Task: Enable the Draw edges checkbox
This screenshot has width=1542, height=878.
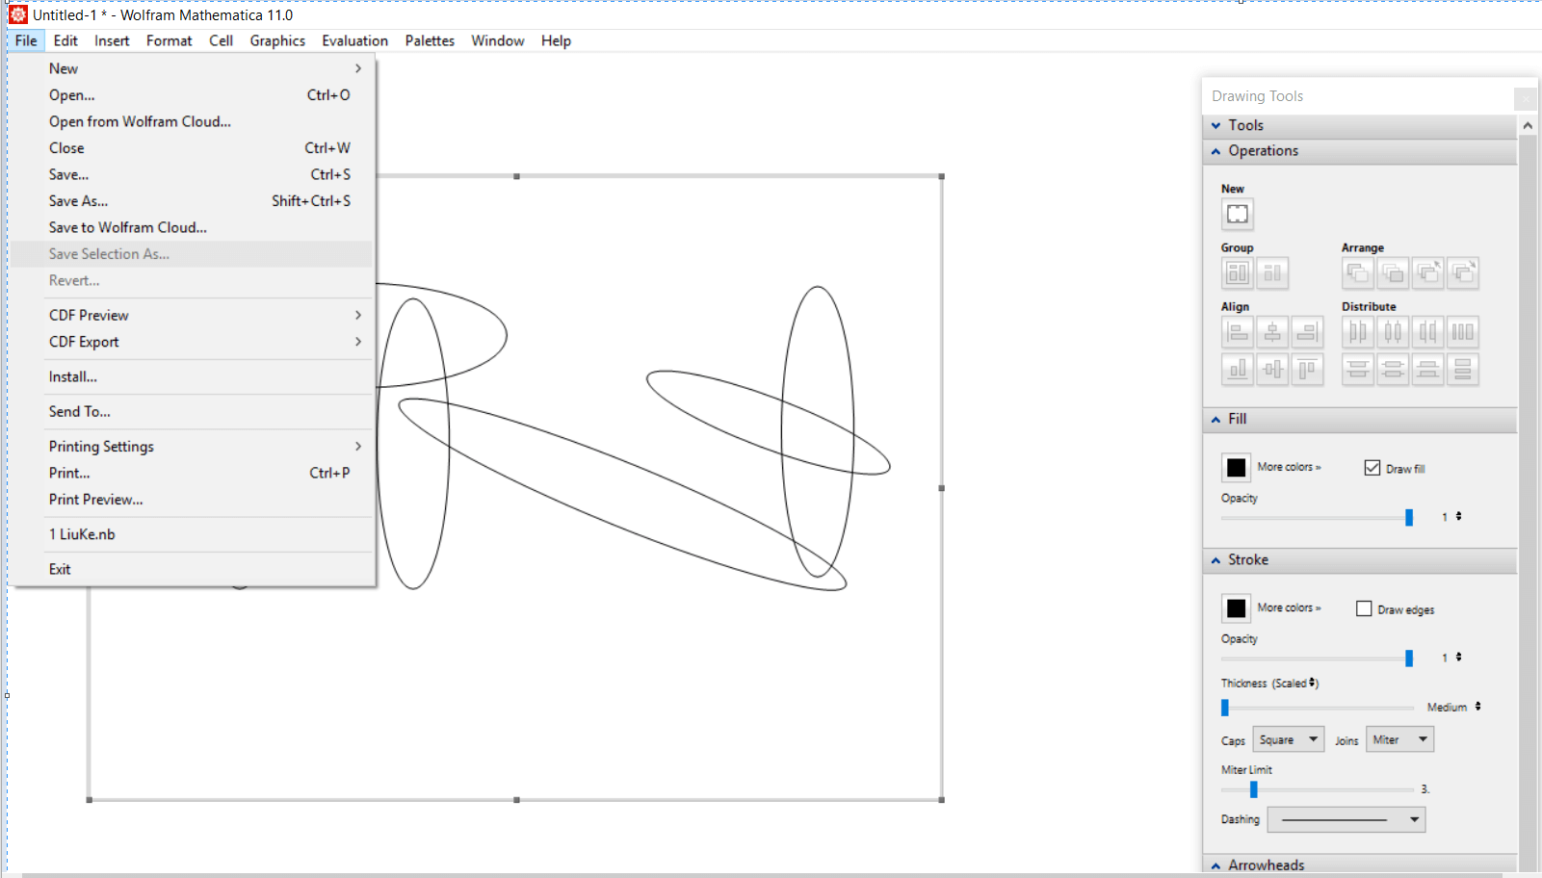Action: tap(1364, 608)
